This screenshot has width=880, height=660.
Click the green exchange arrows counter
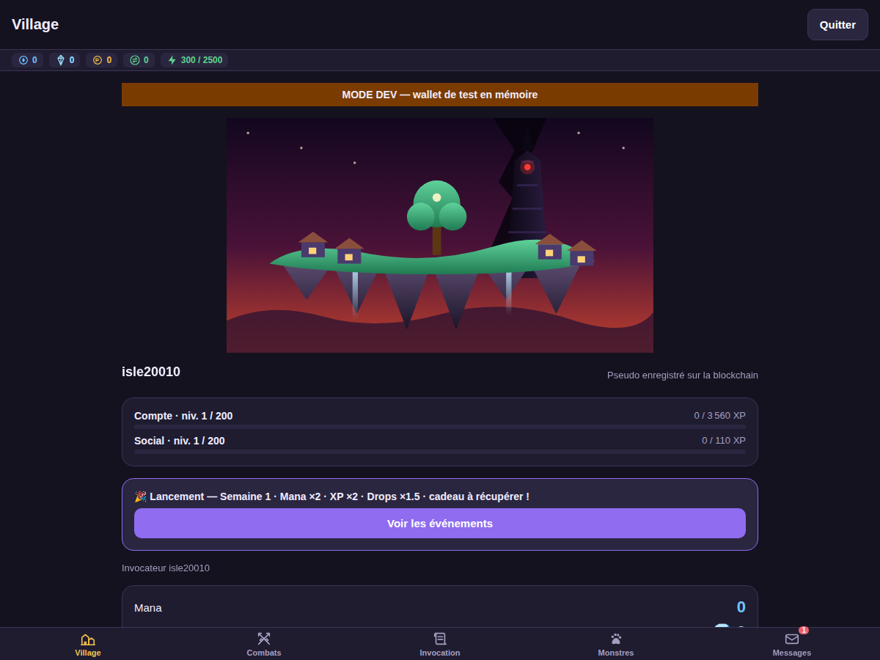[139, 60]
